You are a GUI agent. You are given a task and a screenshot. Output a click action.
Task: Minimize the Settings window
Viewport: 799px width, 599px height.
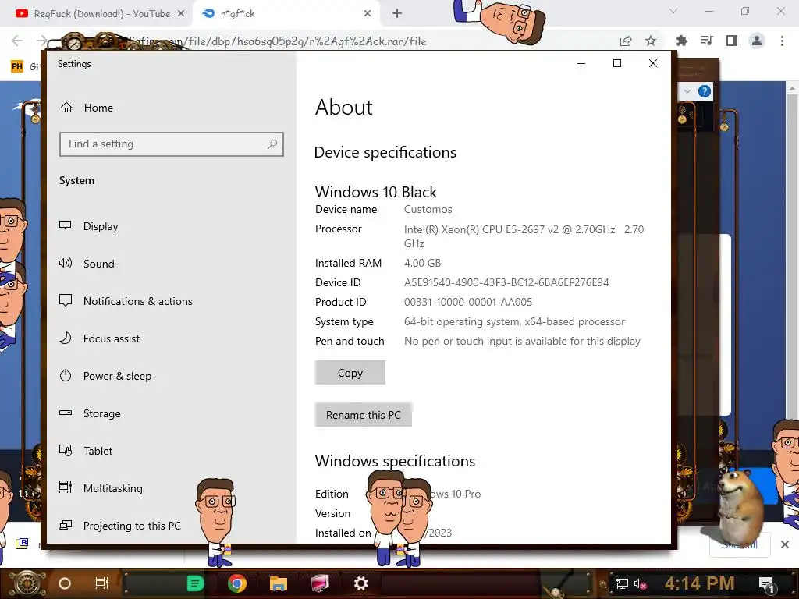[581, 63]
